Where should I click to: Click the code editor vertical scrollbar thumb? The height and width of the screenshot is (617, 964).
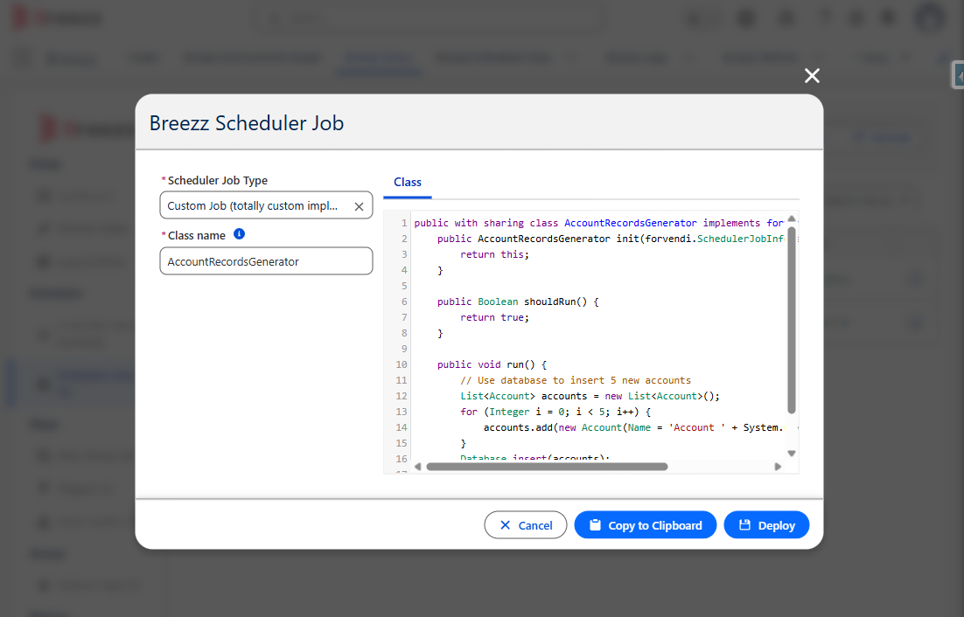(792, 319)
